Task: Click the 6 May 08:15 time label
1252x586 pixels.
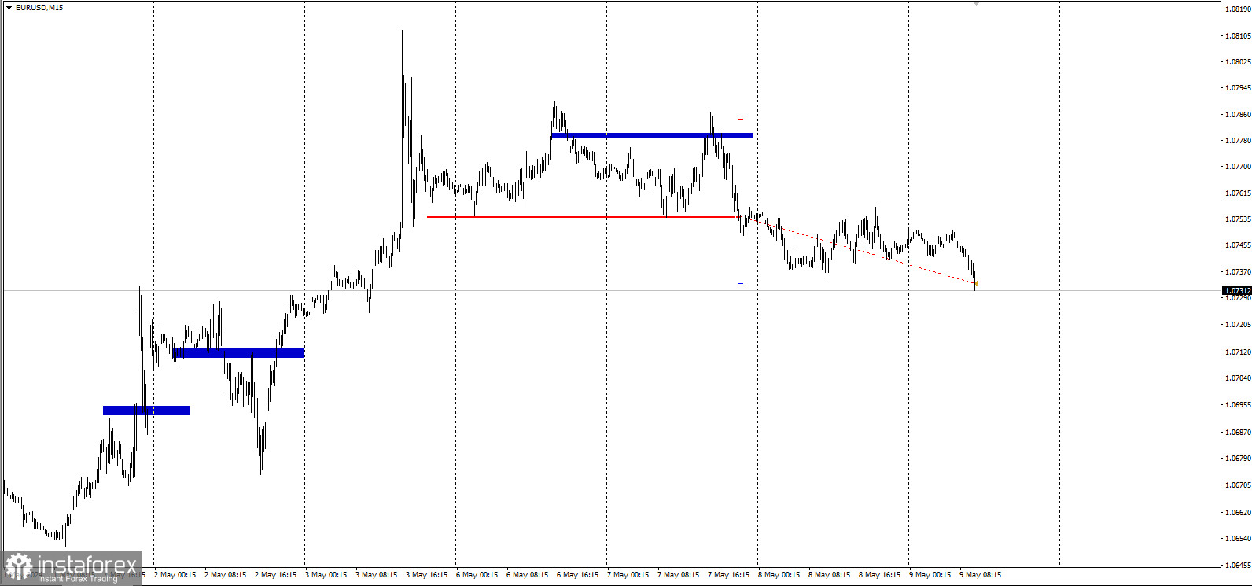Action: [528, 574]
